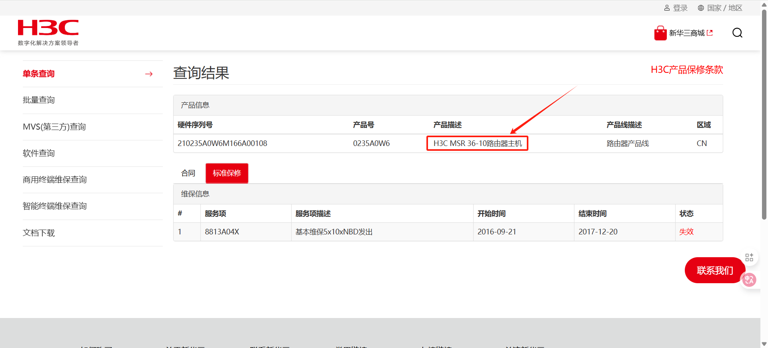This screenshot has width=768, height=348.
Task: Click the login user icon
Action: click(x=667, y=8)
